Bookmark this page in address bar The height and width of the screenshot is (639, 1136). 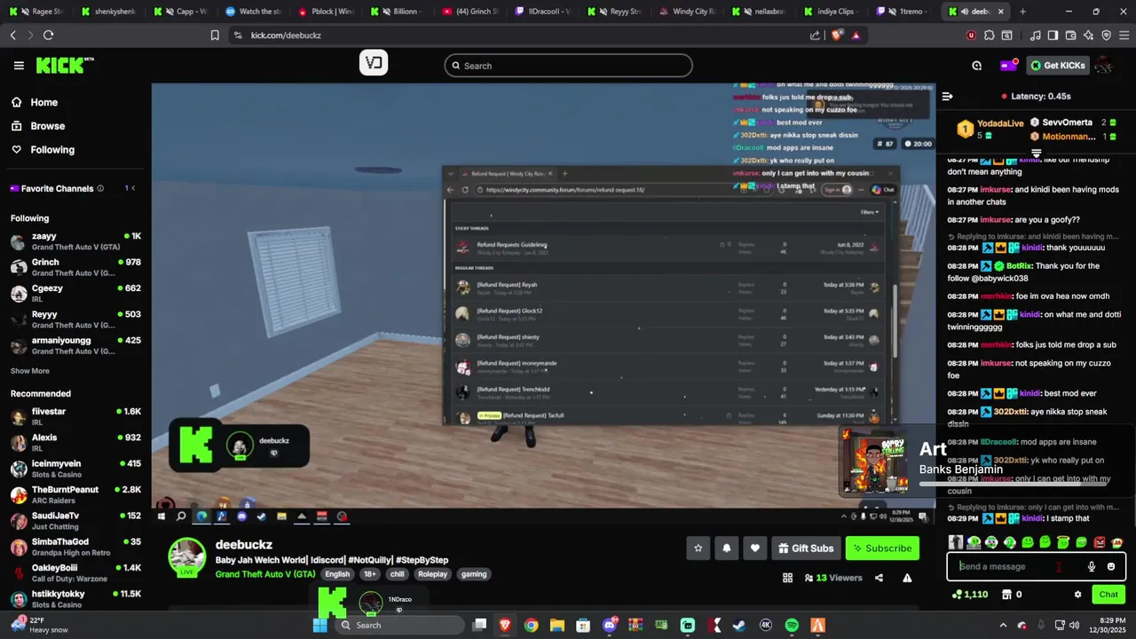215,35
